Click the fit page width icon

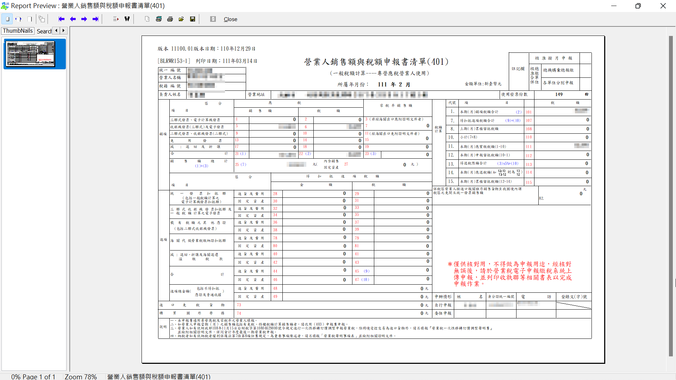(19, 19)
